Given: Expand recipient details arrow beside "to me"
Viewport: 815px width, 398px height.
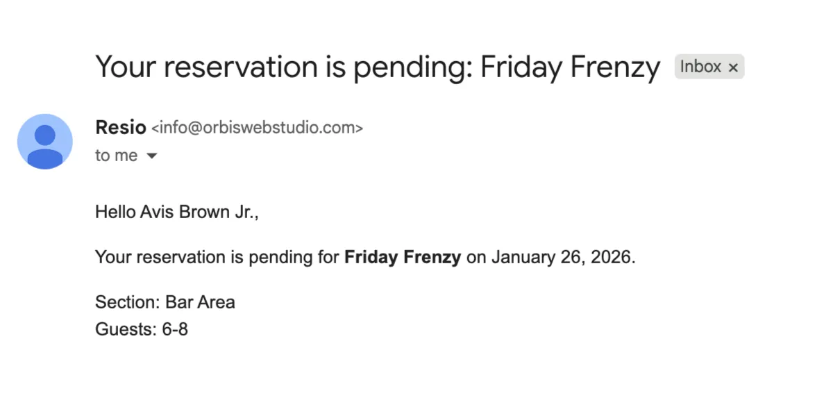Looking at the screenshot, I should (152, 156).
